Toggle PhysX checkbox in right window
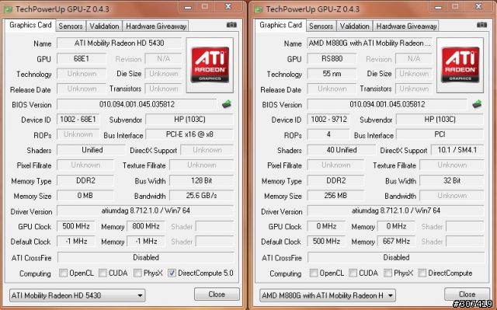Viewport: 497px width, 310px height. 388,273
